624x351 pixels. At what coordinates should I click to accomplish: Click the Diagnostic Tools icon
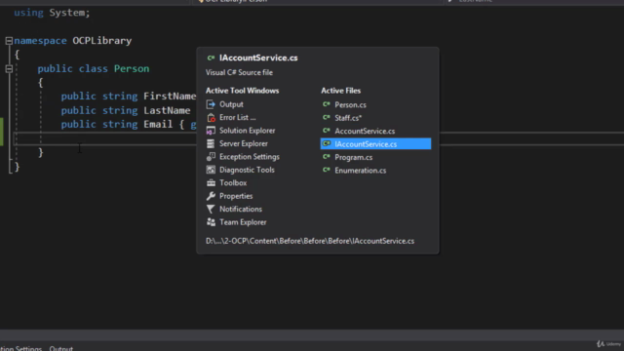[x=211, y=170]
